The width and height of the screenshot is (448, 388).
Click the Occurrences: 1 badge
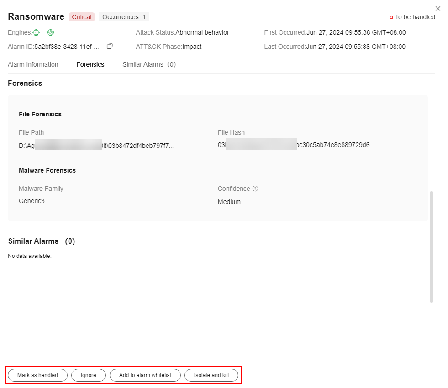tap(124, 17)
